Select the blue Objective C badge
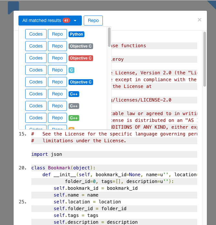Screen dimensions: 216x225 (x=81, y=82)
